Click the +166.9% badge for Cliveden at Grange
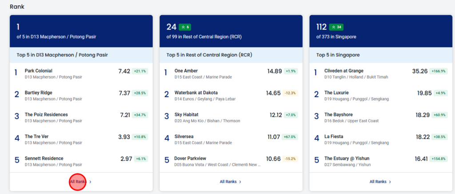Viewport: 455px width, 194px height. (439, 71)
